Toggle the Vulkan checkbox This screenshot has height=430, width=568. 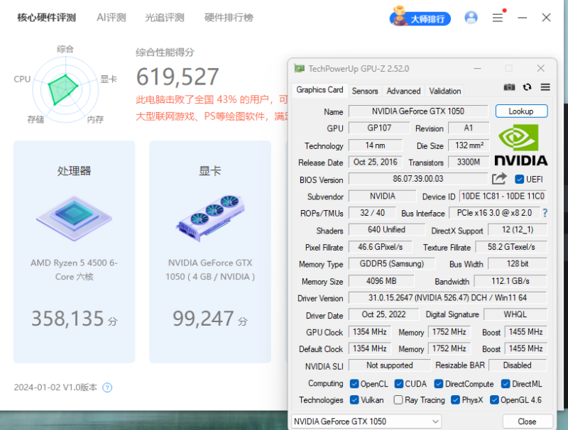354,400
